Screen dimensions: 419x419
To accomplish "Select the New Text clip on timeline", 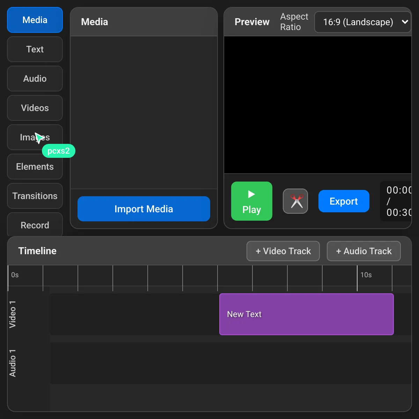I will (x=306, y=314).
